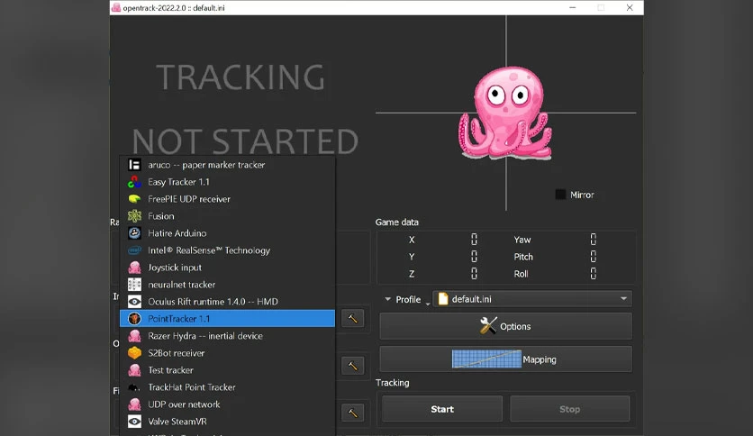Viewport: 753px width, 436px height.
Task: Click the Z value in Game data
Action: pyautogui.click(x=474, y=274)
